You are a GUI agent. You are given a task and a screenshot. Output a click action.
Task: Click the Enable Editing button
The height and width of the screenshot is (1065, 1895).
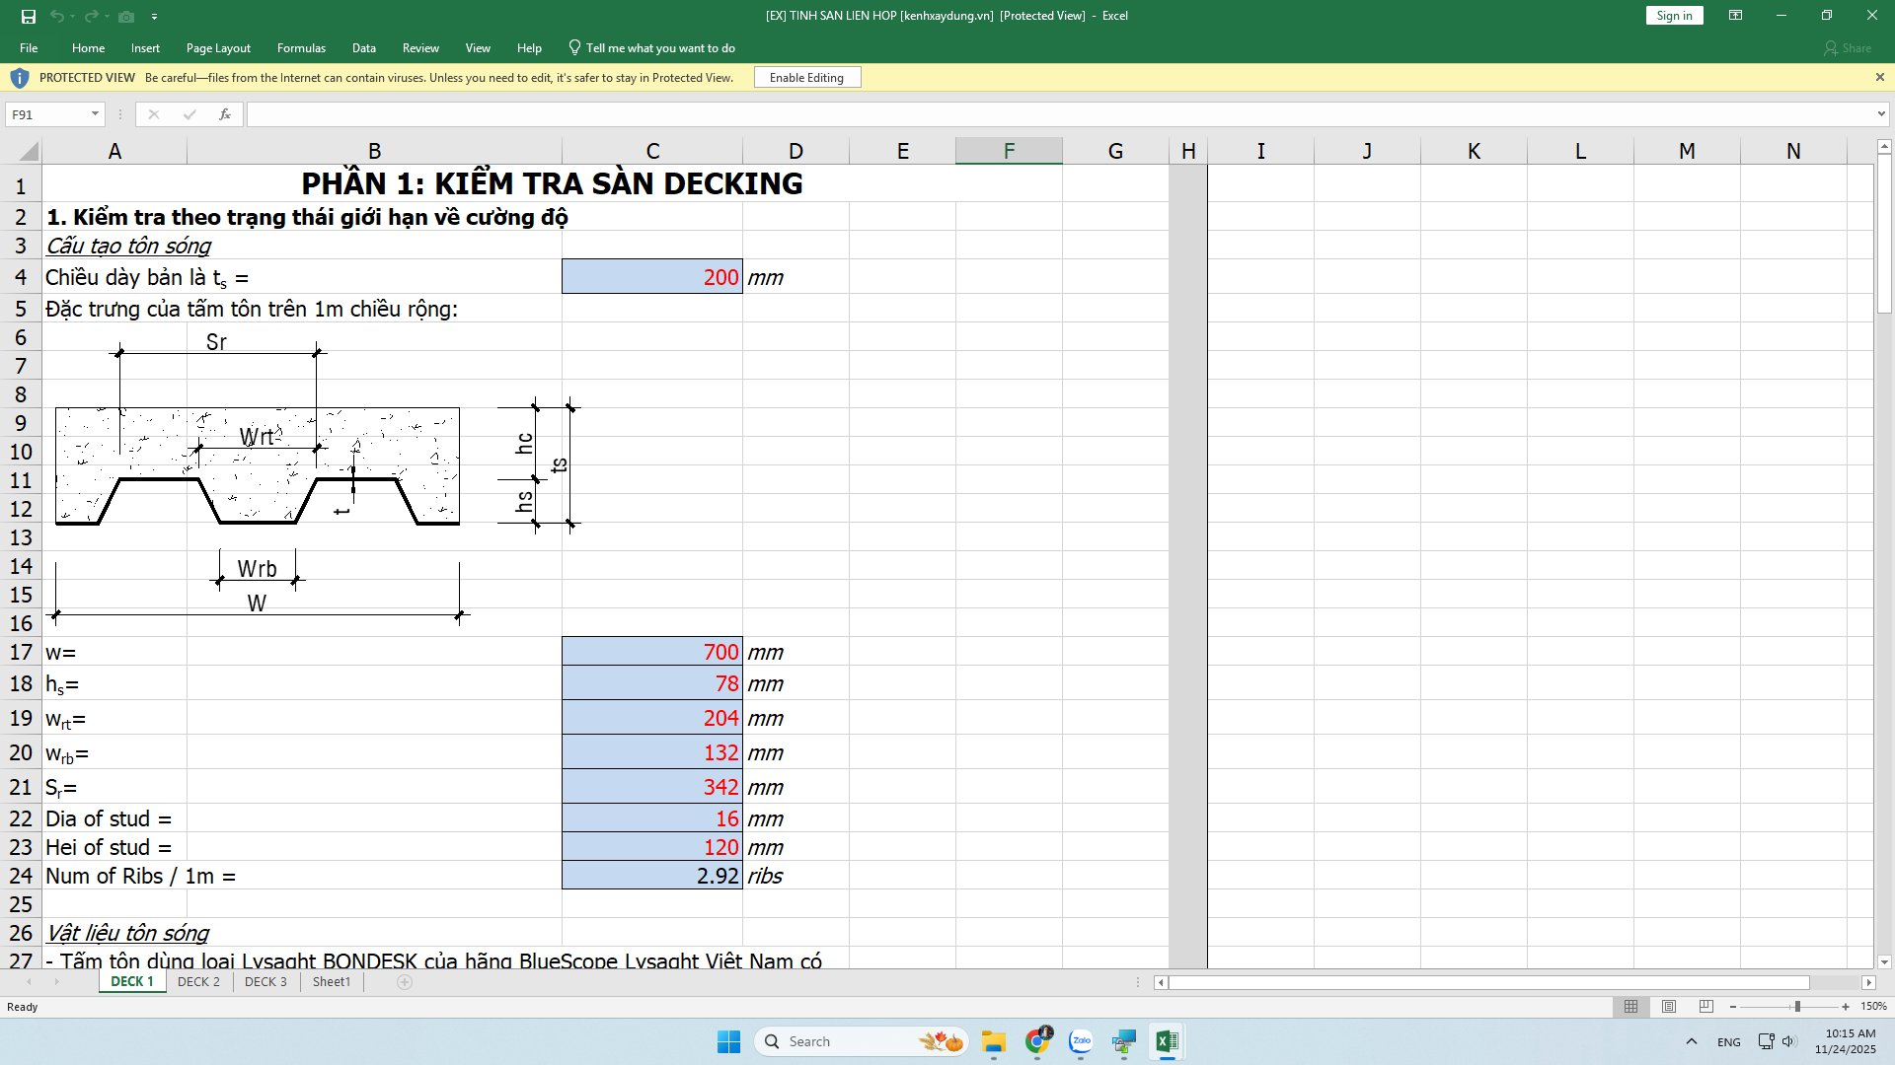(806, 78)
